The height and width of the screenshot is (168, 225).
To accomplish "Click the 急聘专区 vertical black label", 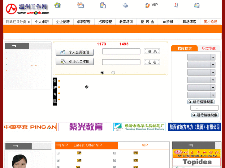I will [x=55, y=92].
